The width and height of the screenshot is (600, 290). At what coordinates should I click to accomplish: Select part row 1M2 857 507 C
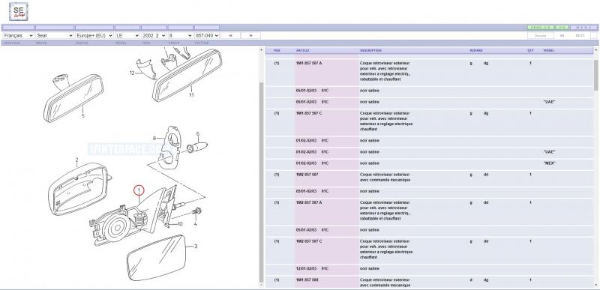[x=429, y=250]
